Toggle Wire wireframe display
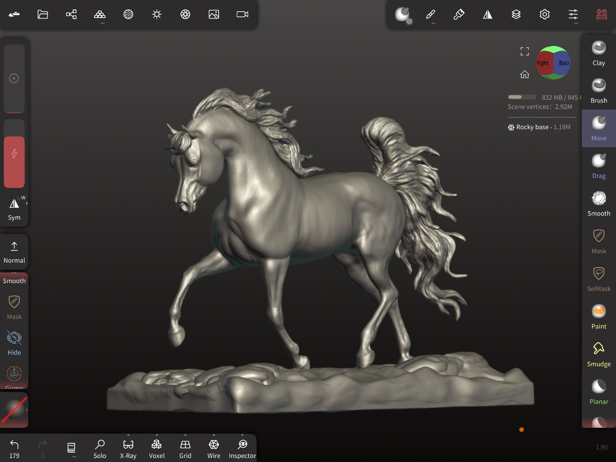 click(214, 448)
